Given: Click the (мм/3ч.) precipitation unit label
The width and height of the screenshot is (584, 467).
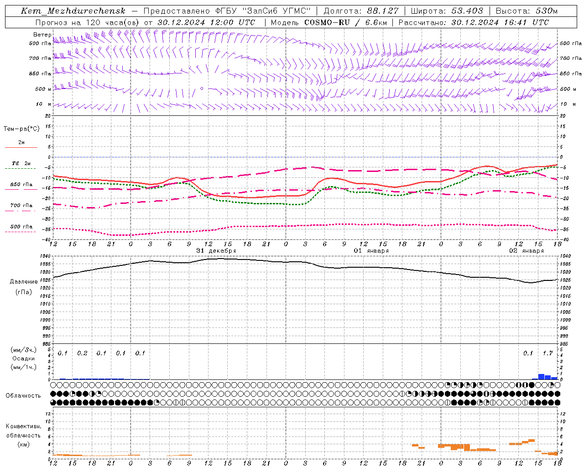Looking at the screenshot, I should (x=23, y=350).
